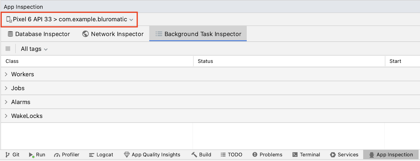The height and width of the screenshot is (161, 420).
Task: Expand the Alarms group
Action: [x=6, y=102]
